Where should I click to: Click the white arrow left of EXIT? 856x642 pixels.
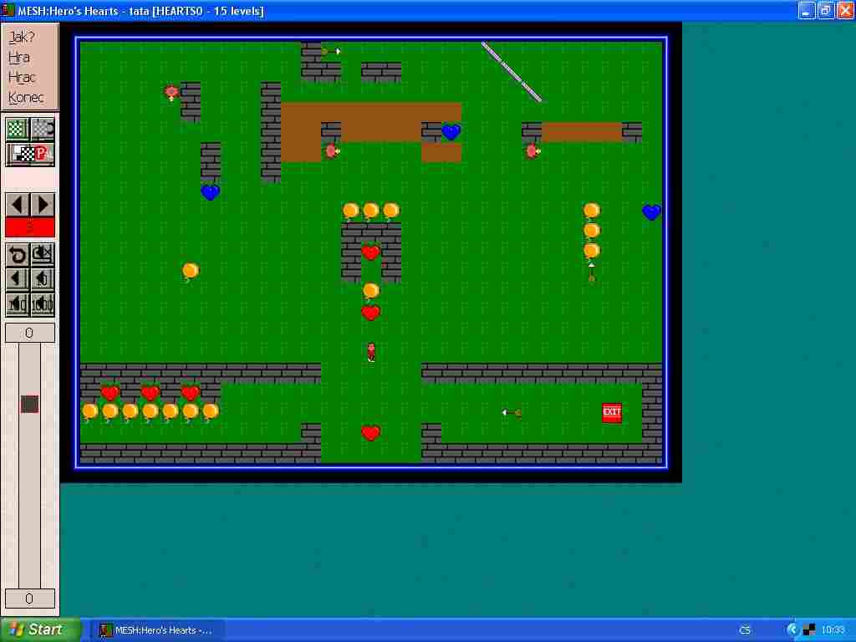tap(512, 413)
